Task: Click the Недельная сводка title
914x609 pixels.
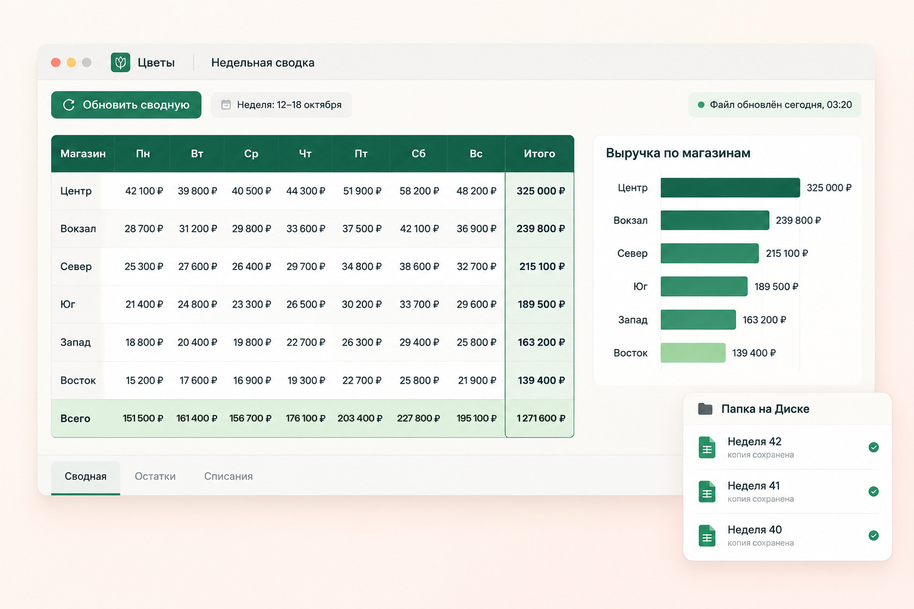Action: tap(263, 62)
